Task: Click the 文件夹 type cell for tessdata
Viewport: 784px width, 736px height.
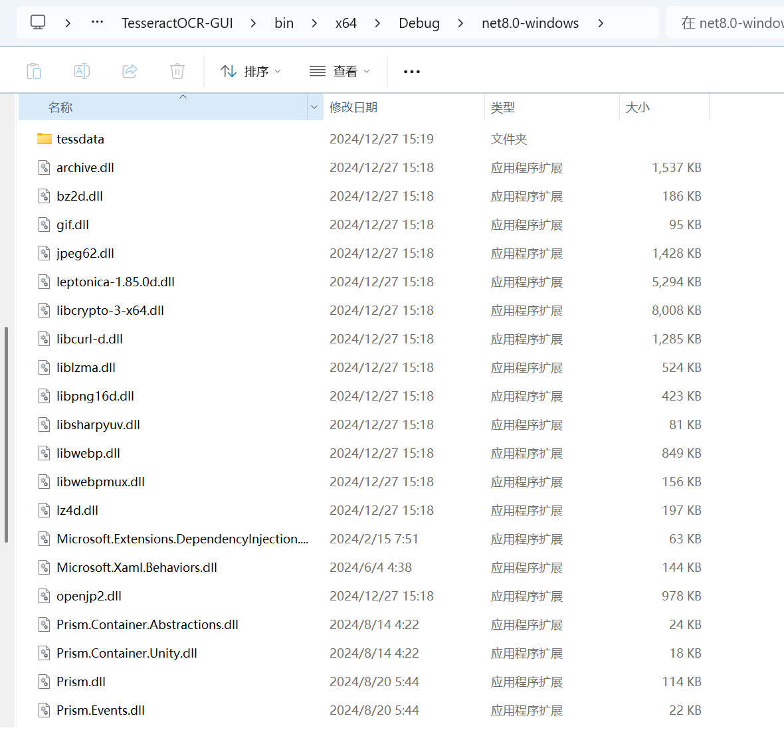Action: click(508, 139)
